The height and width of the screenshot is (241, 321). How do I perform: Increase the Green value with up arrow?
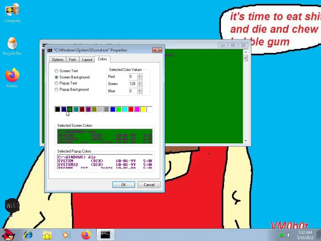click(x=139, y=83)
